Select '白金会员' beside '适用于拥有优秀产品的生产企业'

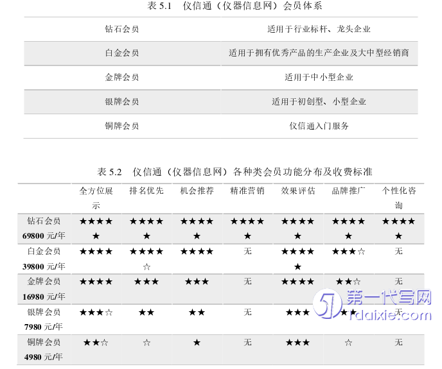[122, 53]
